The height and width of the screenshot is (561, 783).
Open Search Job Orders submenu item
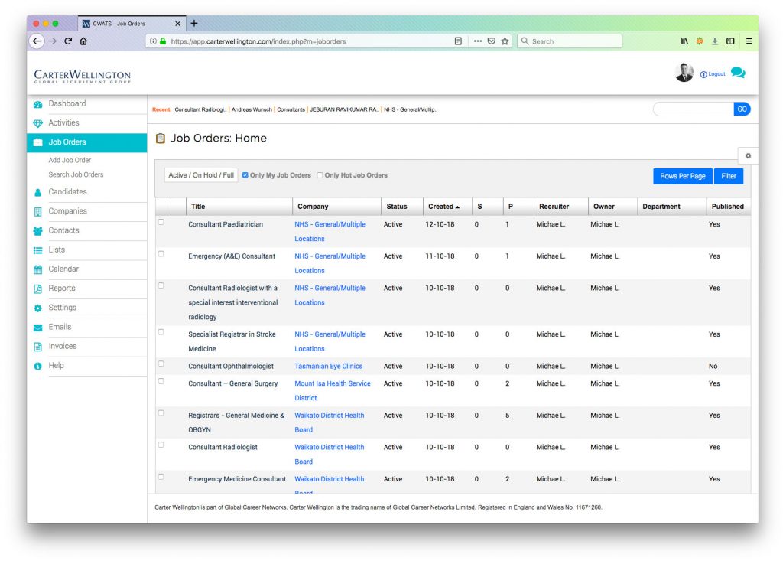pyautogui.click(x=76, y=174)
